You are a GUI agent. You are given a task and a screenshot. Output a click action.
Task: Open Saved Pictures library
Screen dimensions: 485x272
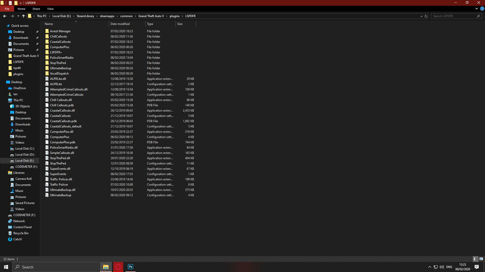point(25,203)
